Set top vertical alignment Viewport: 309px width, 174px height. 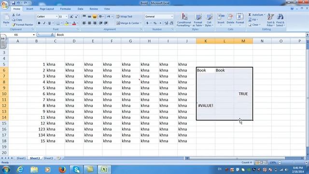click(84, 16)
